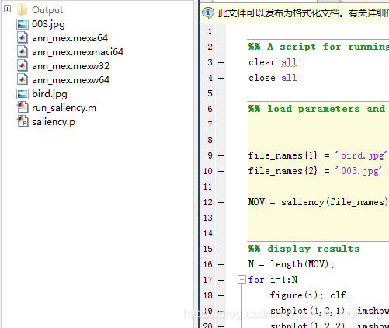Click the 'bird.jpg' string on line 9

361,155
